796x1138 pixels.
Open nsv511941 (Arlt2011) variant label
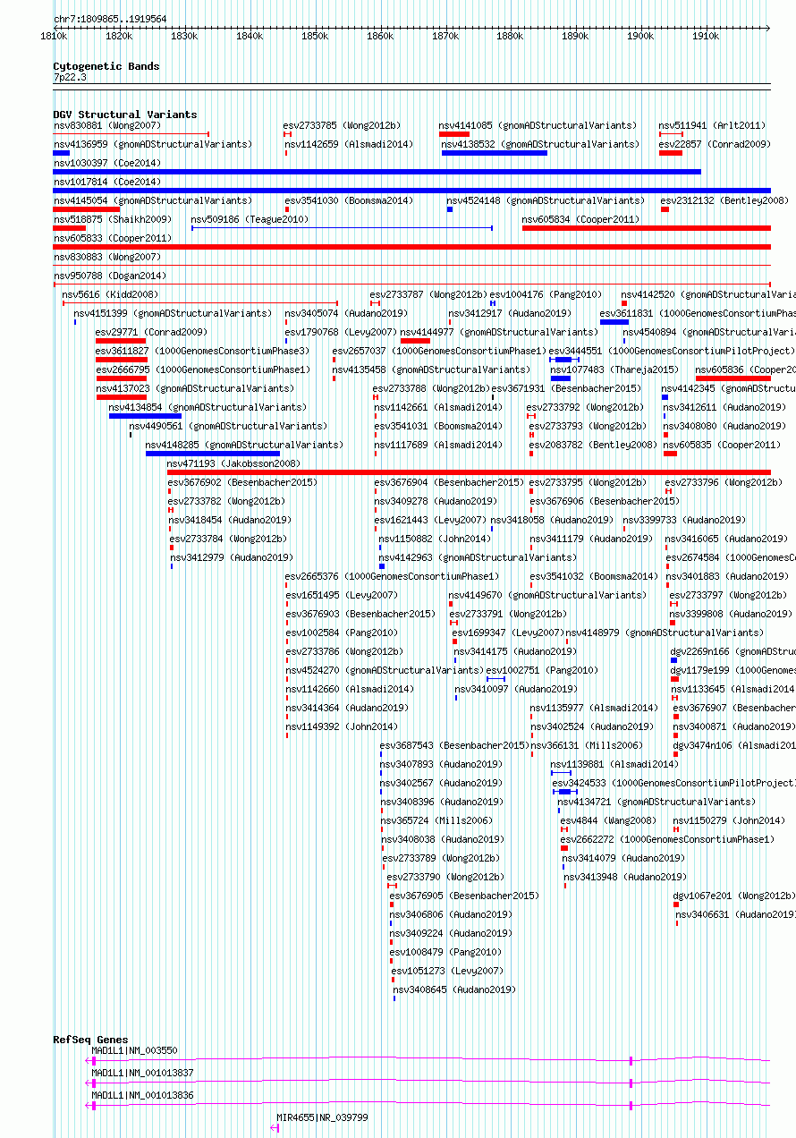713,125
